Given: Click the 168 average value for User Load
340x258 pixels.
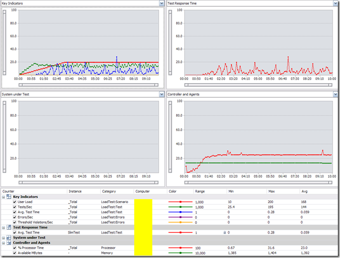Looking at the screenshot, I should [x=303, y=202].
